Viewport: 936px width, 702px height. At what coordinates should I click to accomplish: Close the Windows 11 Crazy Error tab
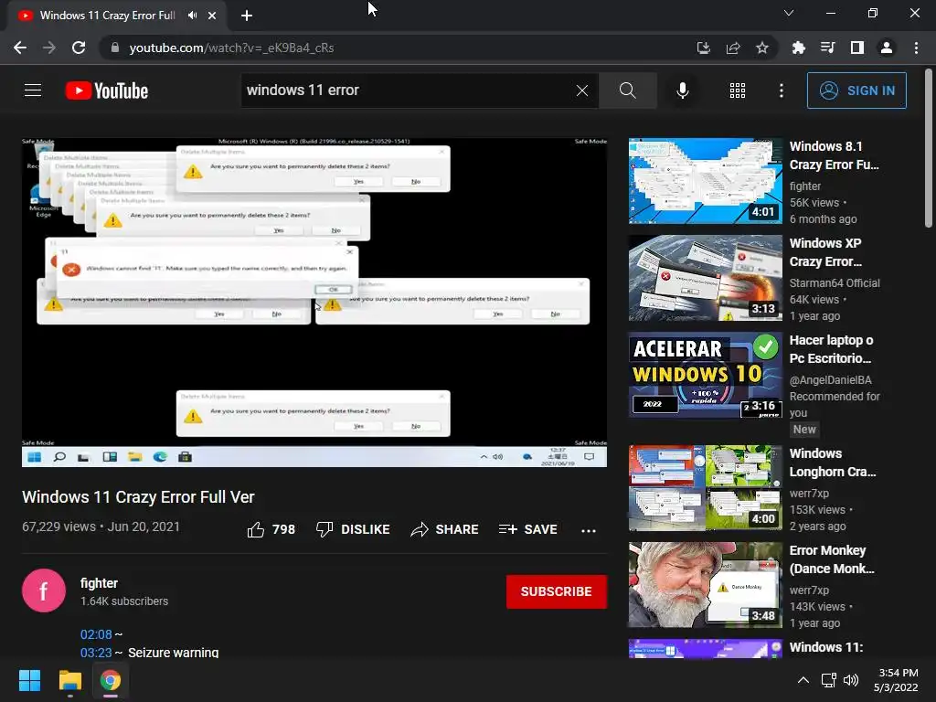tap(212, 16)
